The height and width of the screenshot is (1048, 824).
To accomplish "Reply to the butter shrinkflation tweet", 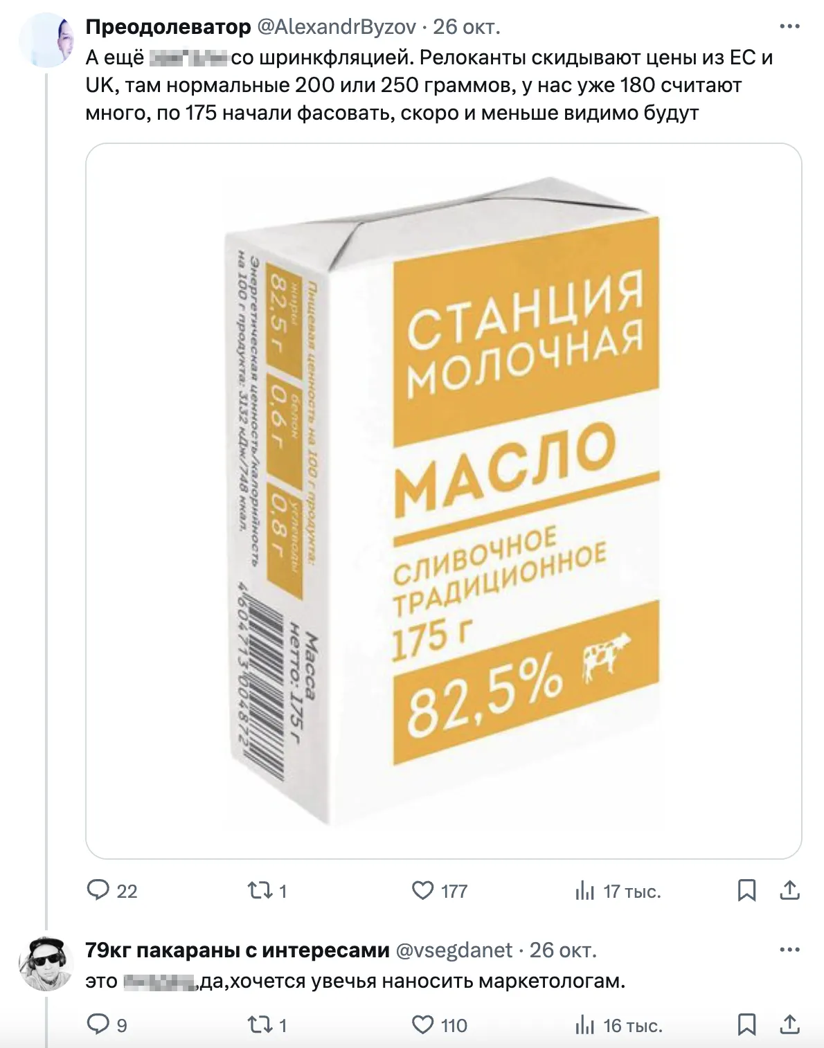I will click(x=98, y=890).
